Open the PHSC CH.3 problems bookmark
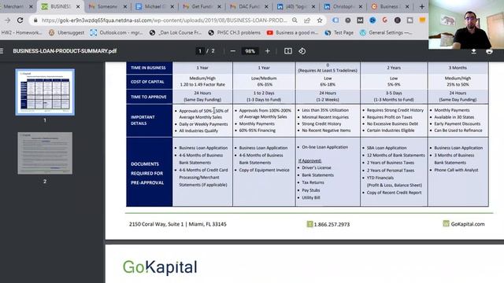The width and height of the screenshot is (504, 283). point(235,32)
